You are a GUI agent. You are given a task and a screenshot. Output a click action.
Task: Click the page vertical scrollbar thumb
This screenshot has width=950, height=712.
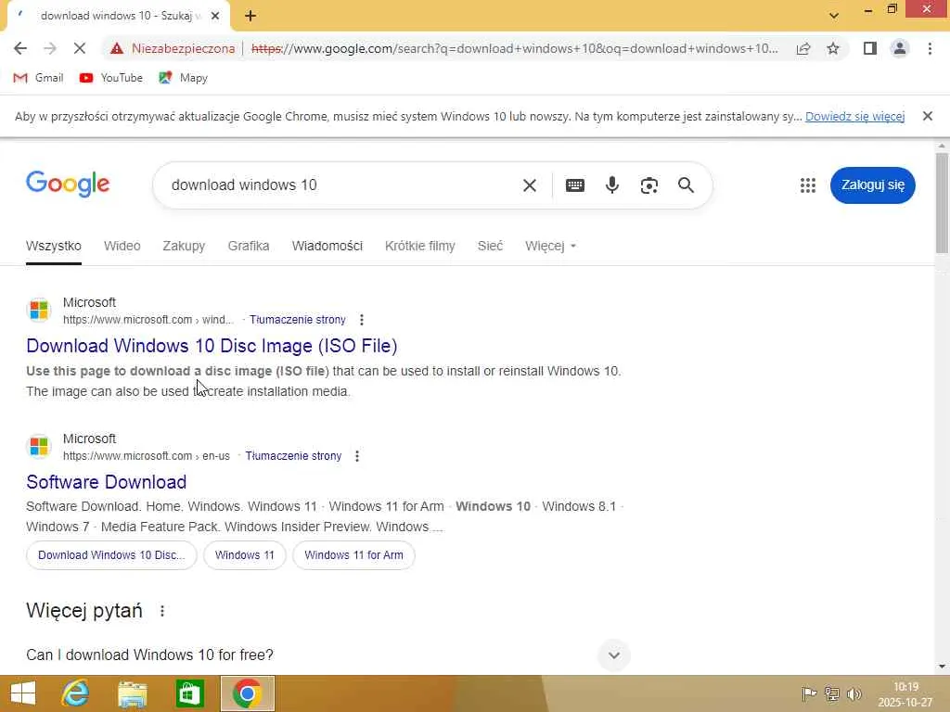coord(942,203)
